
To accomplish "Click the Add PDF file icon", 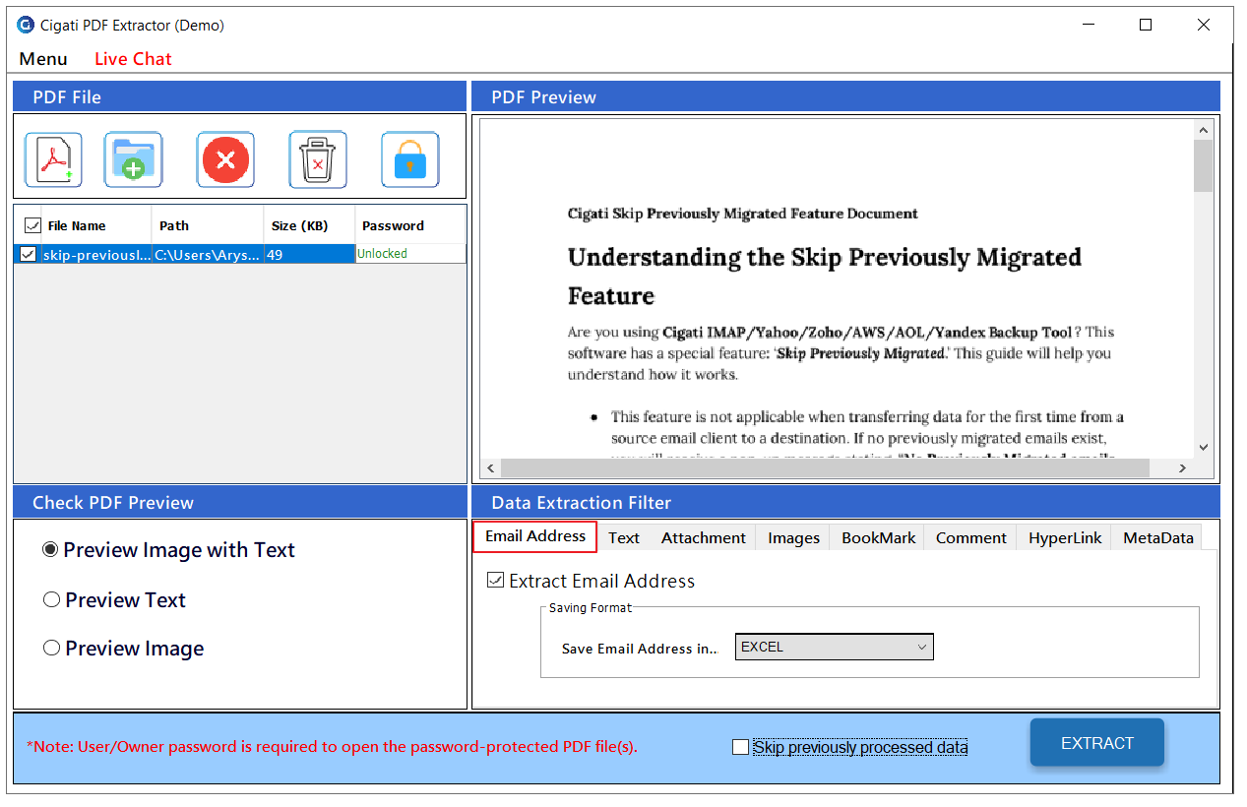I will coord(53,159).
